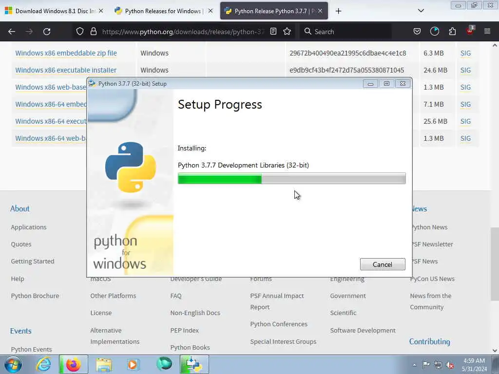Reload the current page
499x374 pixels.
tap(47, 32)
